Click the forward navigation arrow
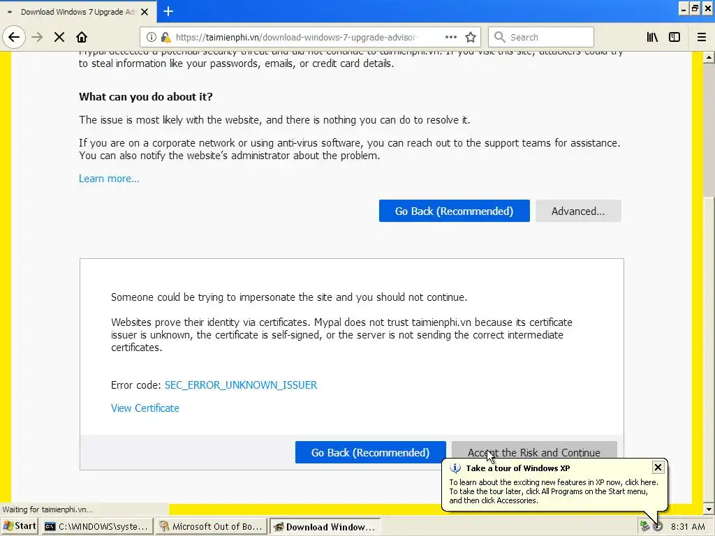This screenshot has height=536, width=715. (x=37, y=37)
